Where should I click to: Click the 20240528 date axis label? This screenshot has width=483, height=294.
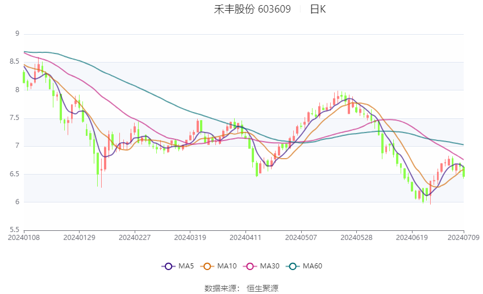(356, 237)
